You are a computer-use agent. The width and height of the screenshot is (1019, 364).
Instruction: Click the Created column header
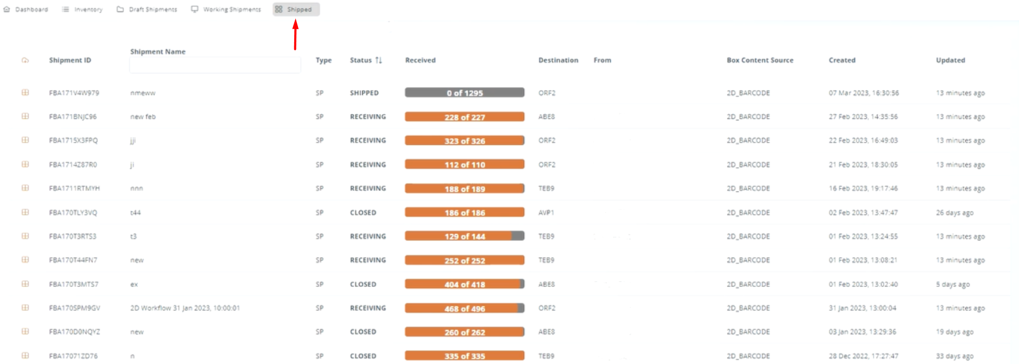point(842,61)
